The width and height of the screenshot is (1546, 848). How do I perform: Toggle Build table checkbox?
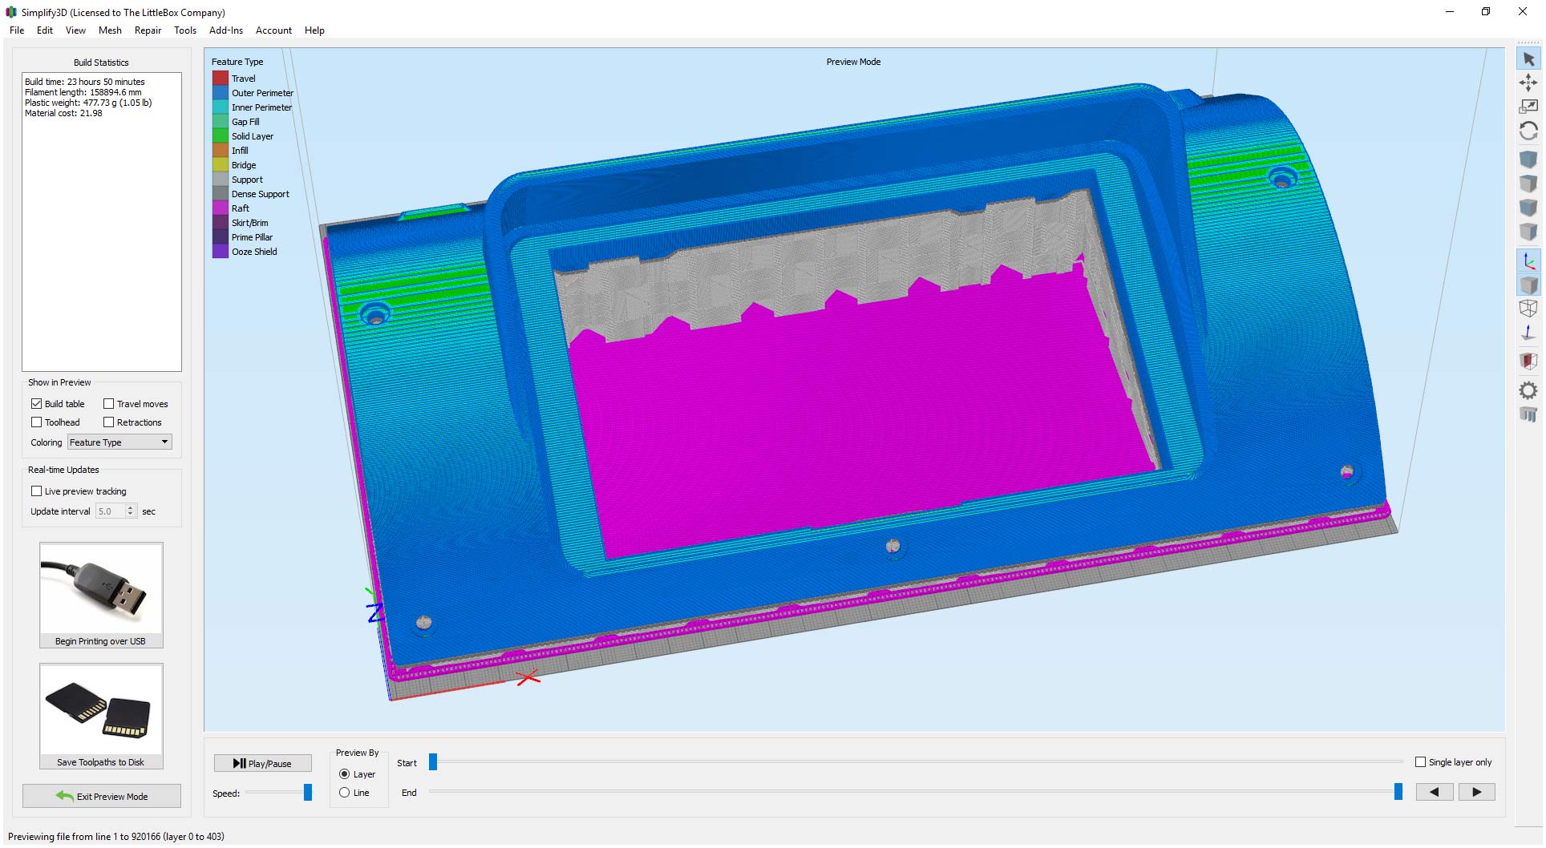[x=36, y=404]
